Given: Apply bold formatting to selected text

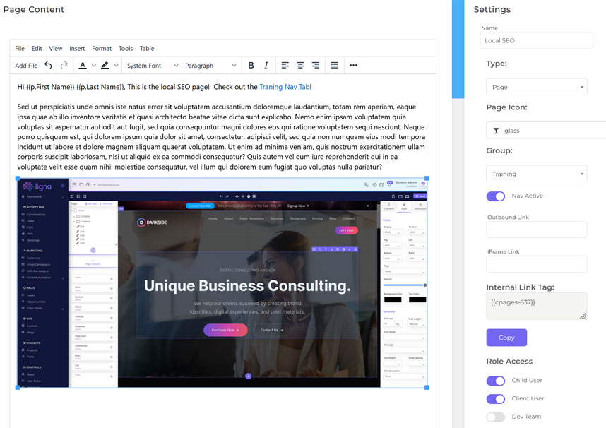Looking at the screenshot, I should coord(251,65).
